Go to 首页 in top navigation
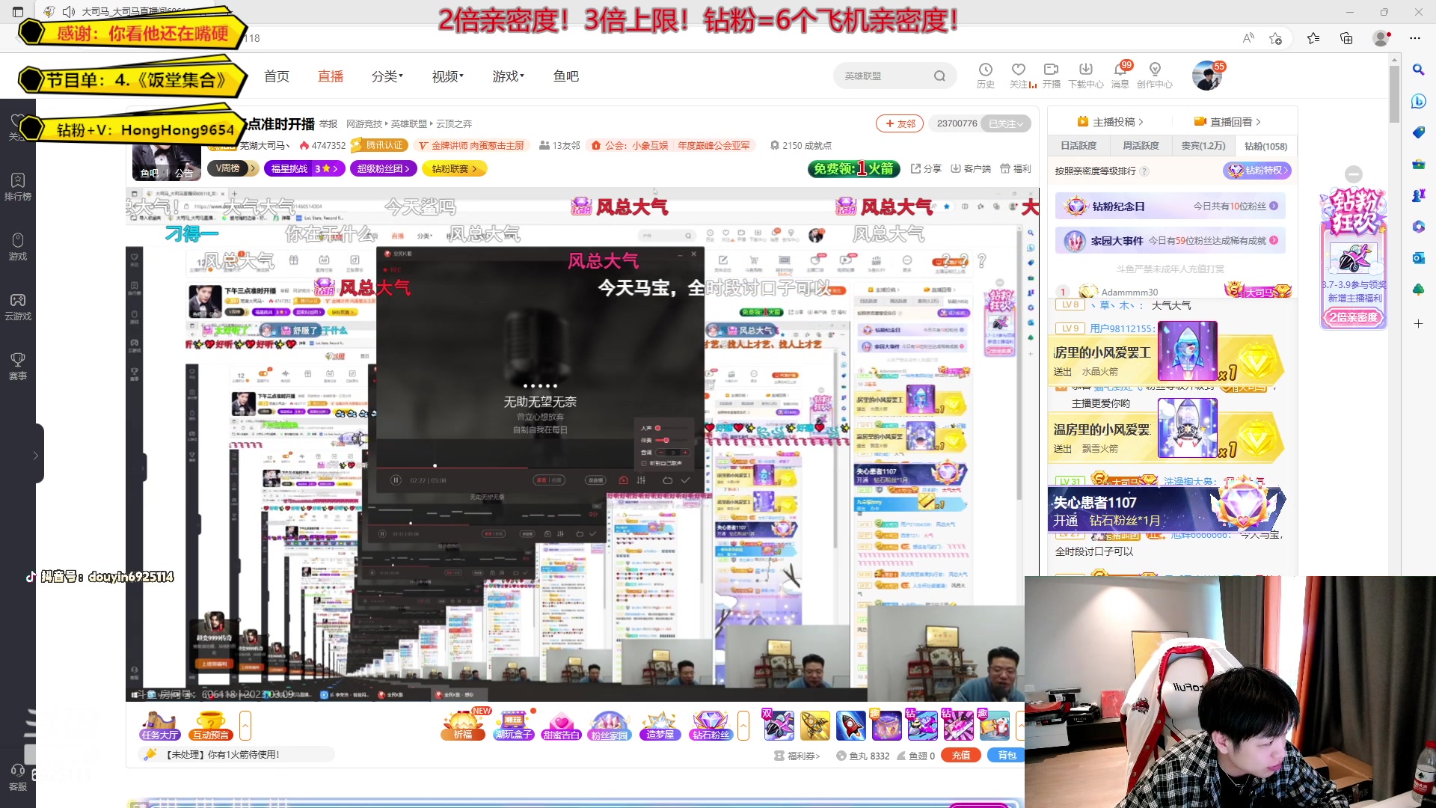 tap(277, 76)
